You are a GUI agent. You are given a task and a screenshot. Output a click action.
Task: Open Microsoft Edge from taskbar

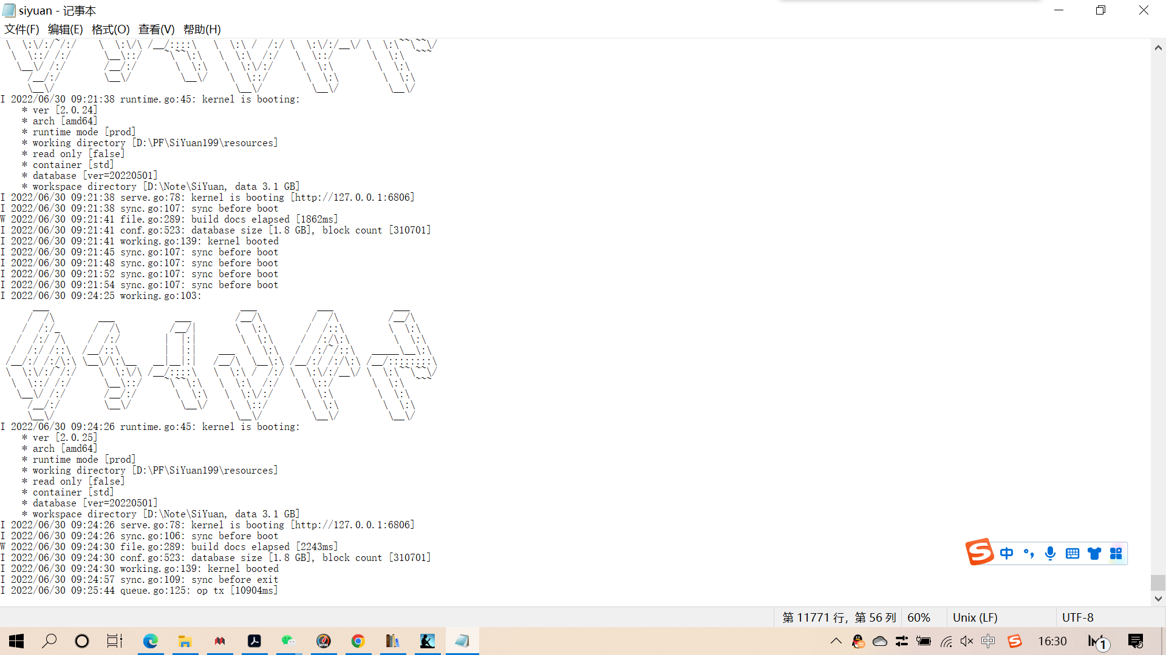pyautogui.click(x=150, y=641)
